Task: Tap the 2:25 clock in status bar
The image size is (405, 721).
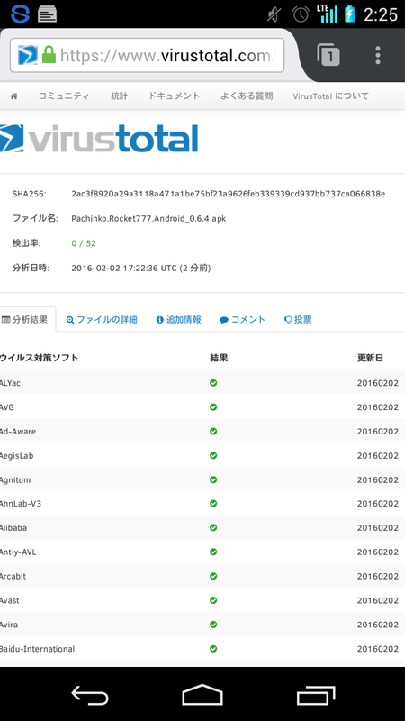Action: [x=381, y=14]
